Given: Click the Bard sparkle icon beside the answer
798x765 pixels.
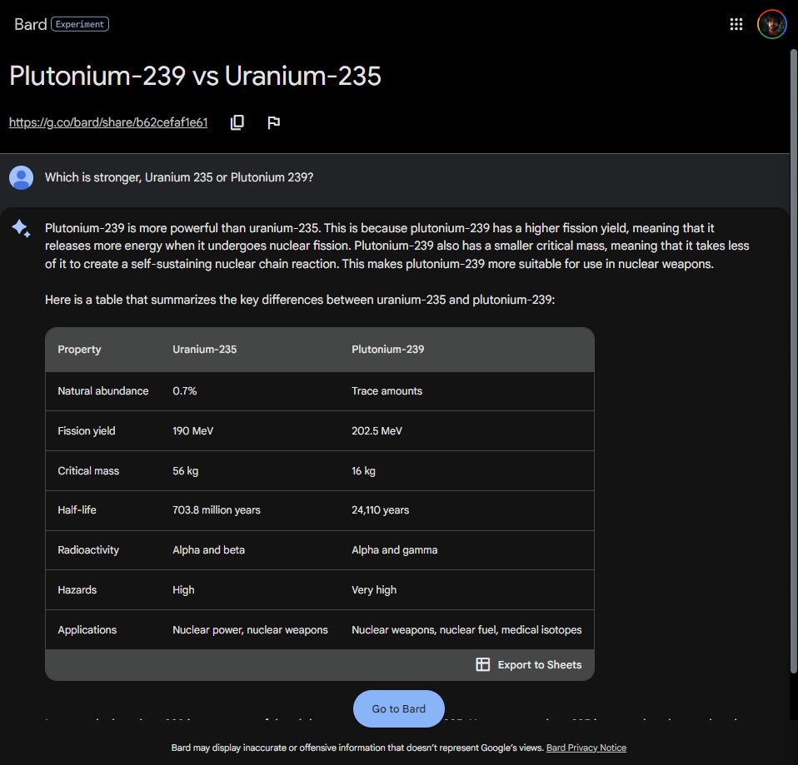Looking at the screenshot, I should 22,228.
